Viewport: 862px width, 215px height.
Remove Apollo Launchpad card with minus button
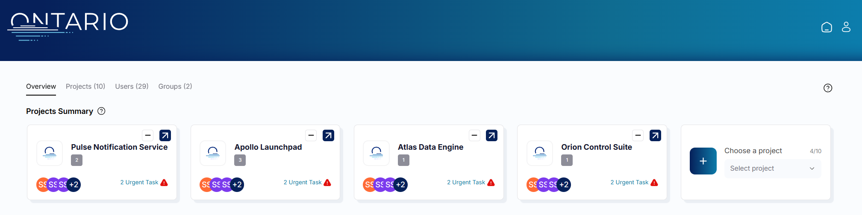[x=311, y=136]
